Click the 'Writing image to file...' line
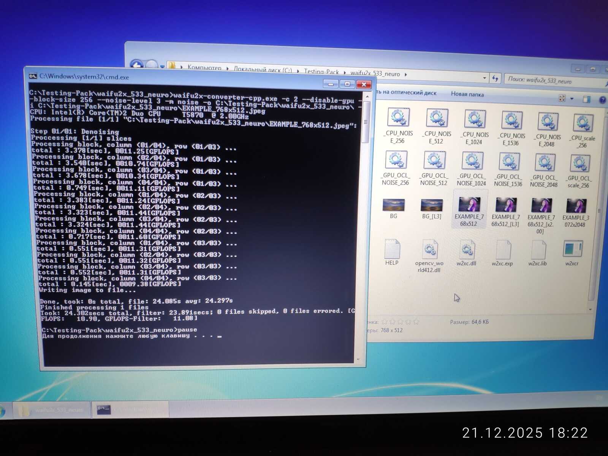The height and width of the screenshot is (456, 608). click(87, 290)
